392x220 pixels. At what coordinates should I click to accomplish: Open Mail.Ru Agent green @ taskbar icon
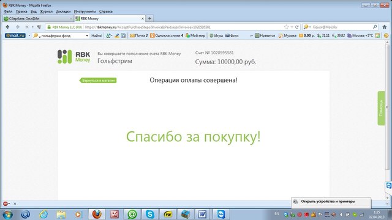(x=132, y=215)
